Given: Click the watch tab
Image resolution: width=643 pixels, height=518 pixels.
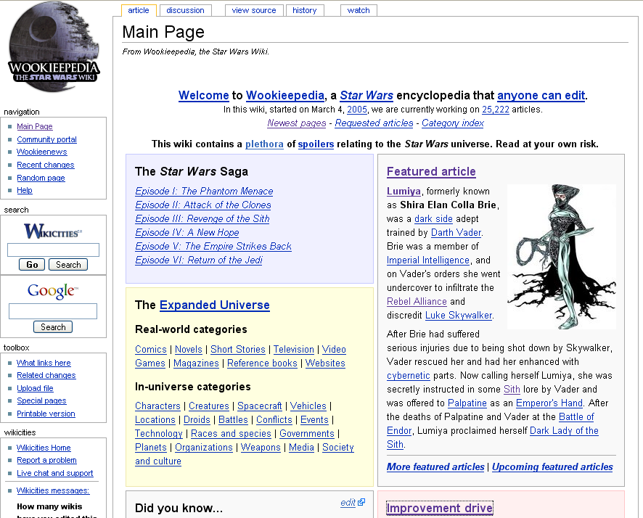Looking at the screenshot, I should (x=359, y=10).
